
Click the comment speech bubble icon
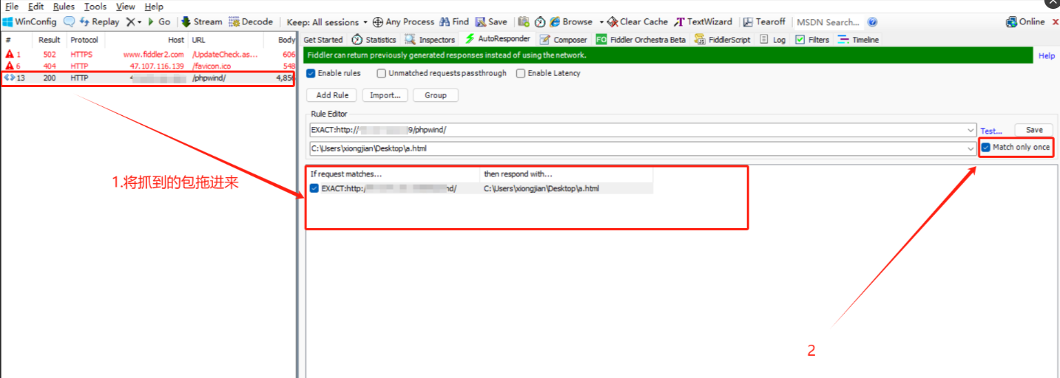(x=69, y=22)
